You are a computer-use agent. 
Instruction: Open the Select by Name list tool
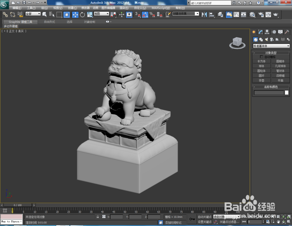pyautogui.click(x=52, y=14)
